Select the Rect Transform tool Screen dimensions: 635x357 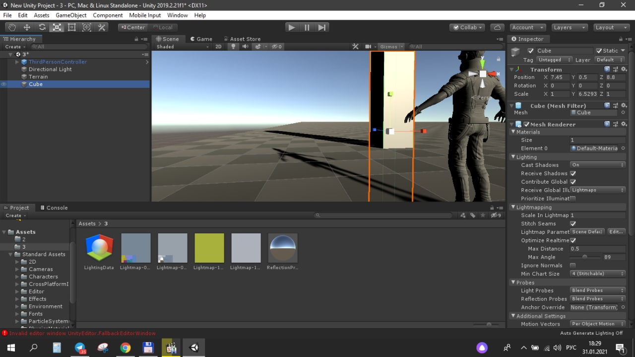[x=72, y=27]
